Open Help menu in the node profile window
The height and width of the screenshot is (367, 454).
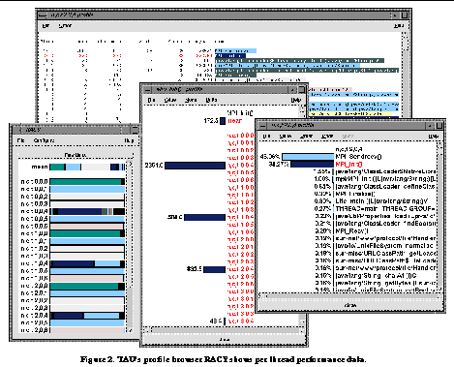(x=433, y=137)
